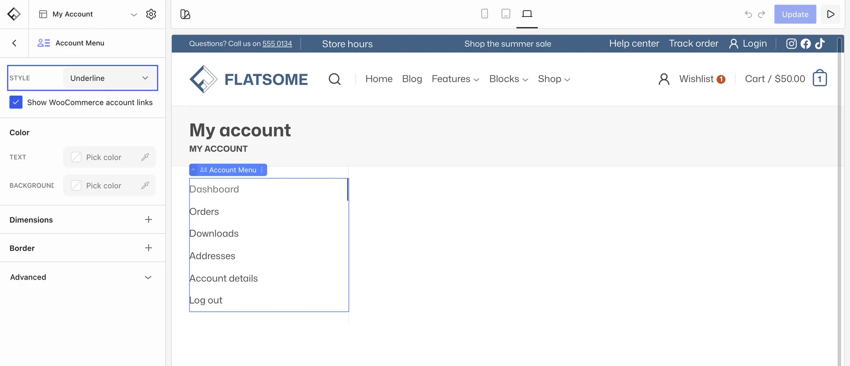Screen dimensions: 850x366
Task: Click the account user icon near Wishlist
Action: click(x=664, y=79)
